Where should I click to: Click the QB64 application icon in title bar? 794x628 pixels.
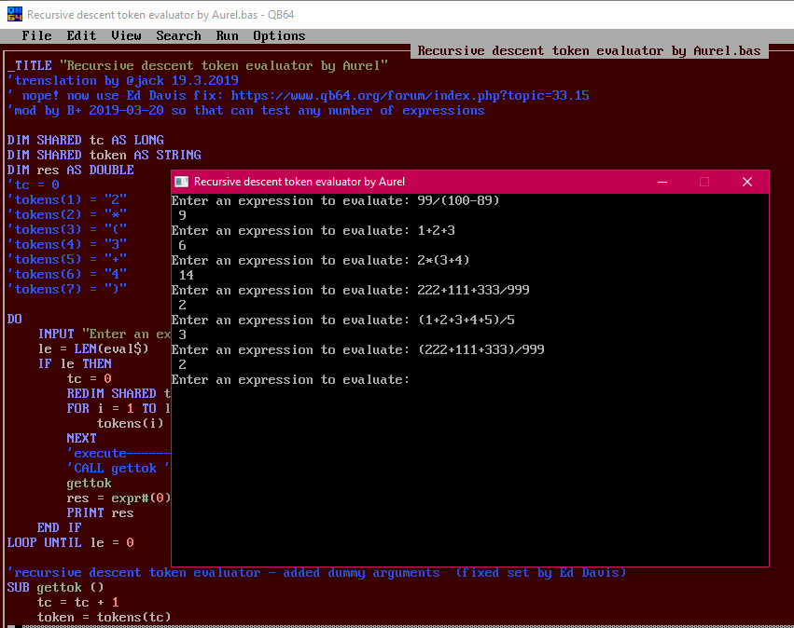[x=14, y=14]
